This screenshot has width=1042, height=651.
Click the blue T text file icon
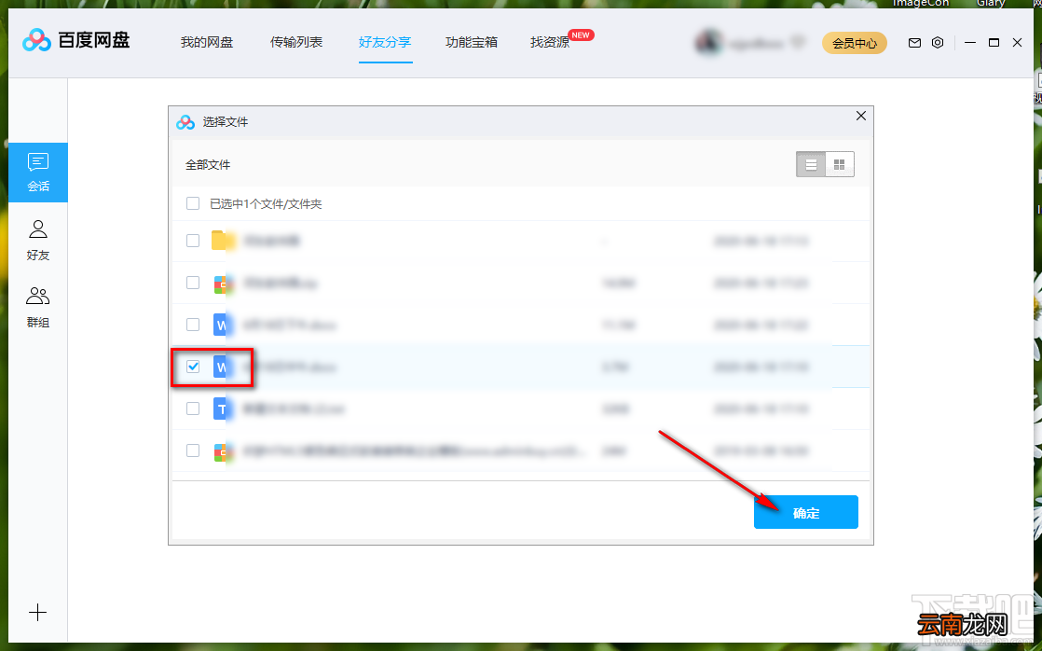tap(223, 409)
